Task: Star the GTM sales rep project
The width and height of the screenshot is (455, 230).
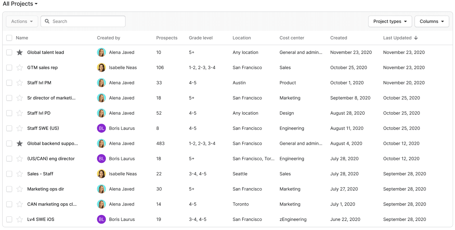Action: tap(20, 67)
